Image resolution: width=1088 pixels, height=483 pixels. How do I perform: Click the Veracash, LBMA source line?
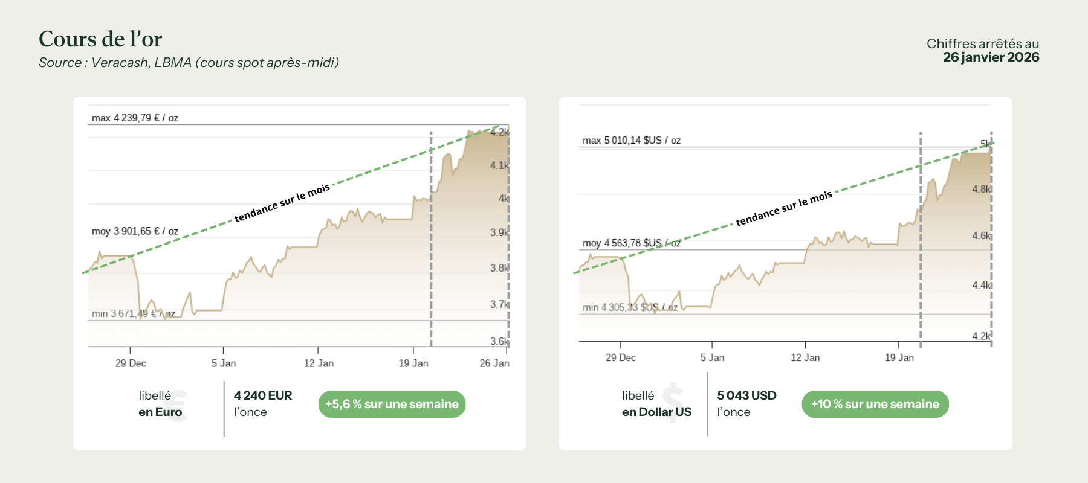tap(189, 63)
